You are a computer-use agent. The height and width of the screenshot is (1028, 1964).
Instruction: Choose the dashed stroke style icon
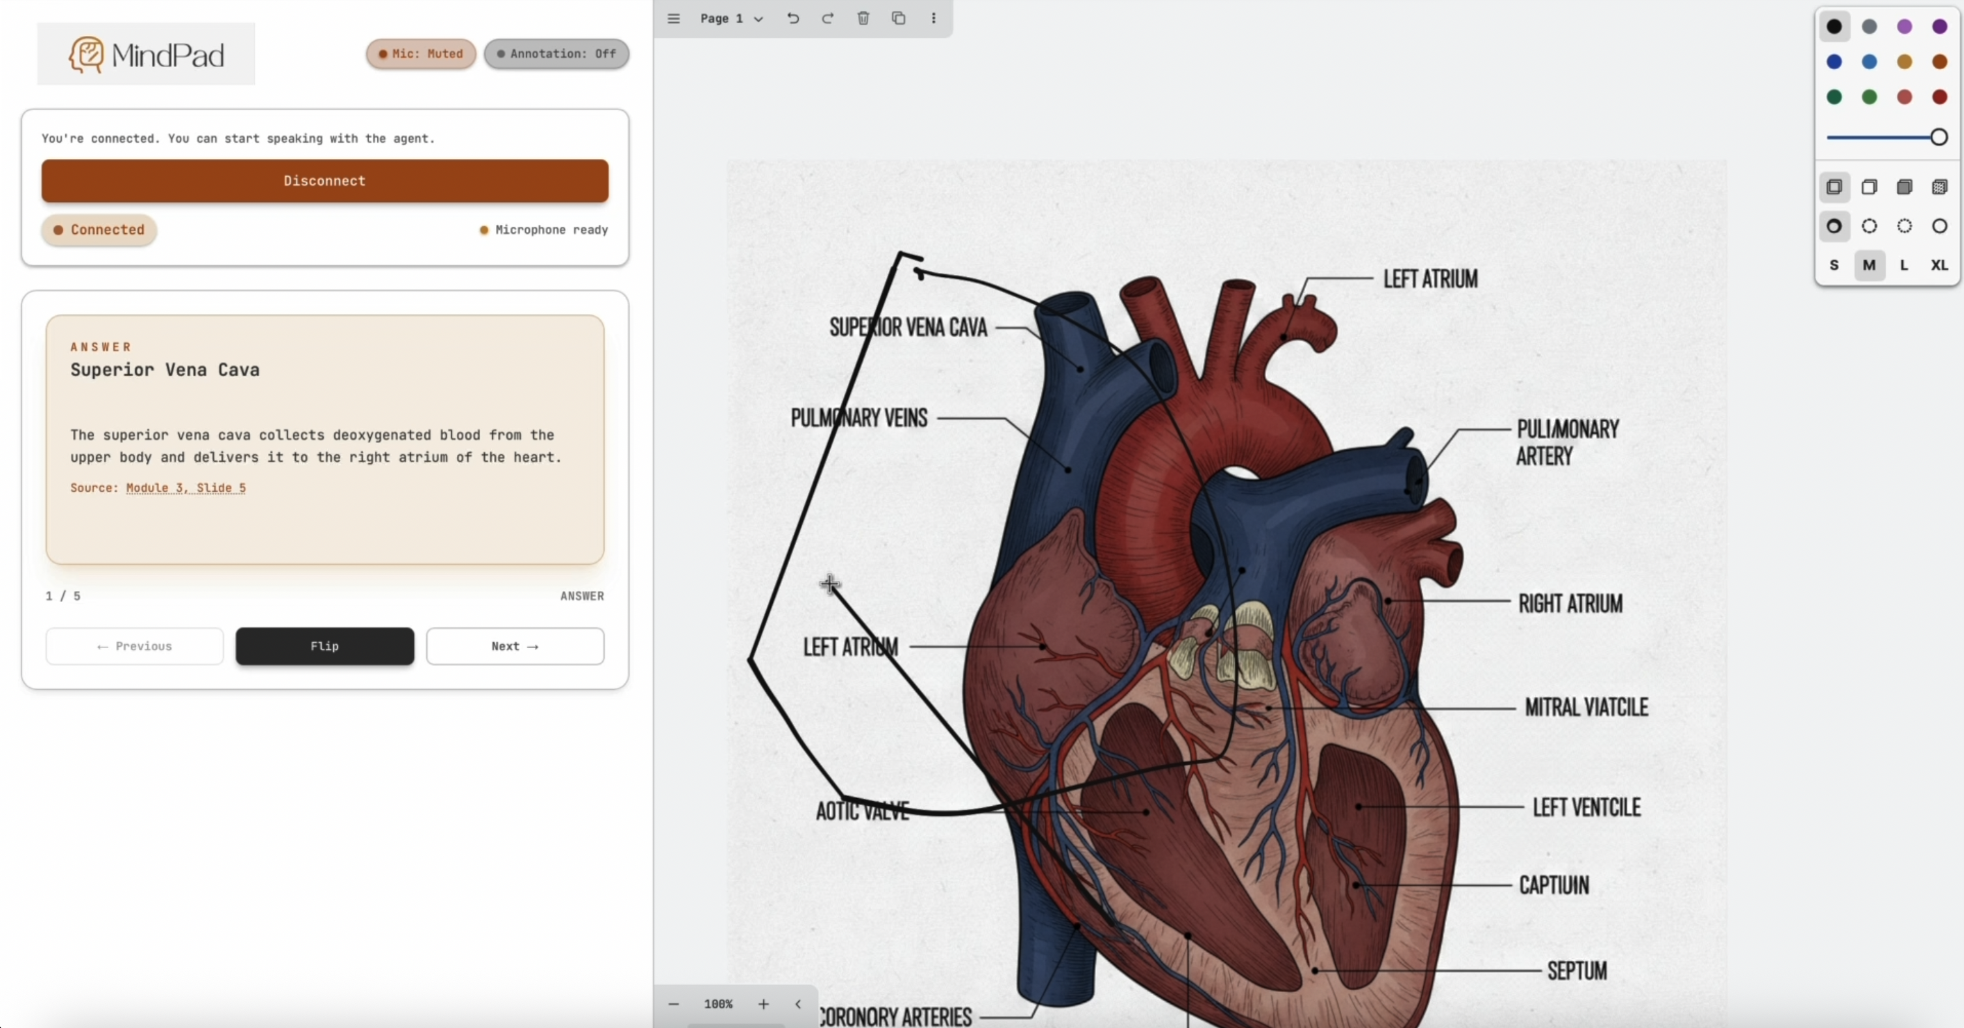point(1869,226)
